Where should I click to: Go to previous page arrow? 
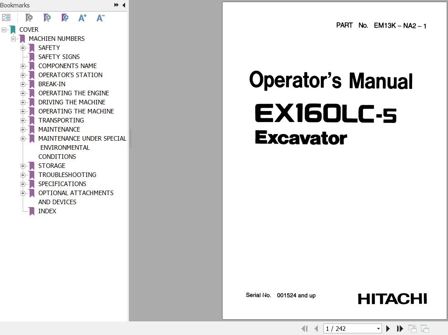[x=316, y=329]
